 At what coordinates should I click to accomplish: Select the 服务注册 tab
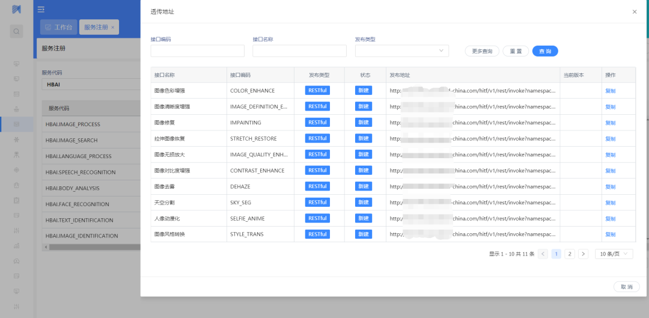[96, 27]
